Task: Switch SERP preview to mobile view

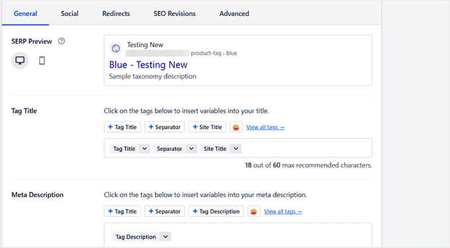Action: click(42, 60)
